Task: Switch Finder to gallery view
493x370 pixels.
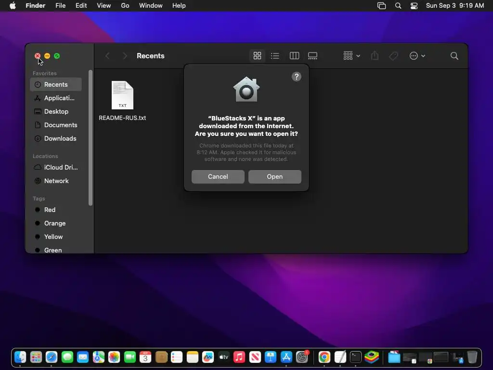Action: pos(312,56)
